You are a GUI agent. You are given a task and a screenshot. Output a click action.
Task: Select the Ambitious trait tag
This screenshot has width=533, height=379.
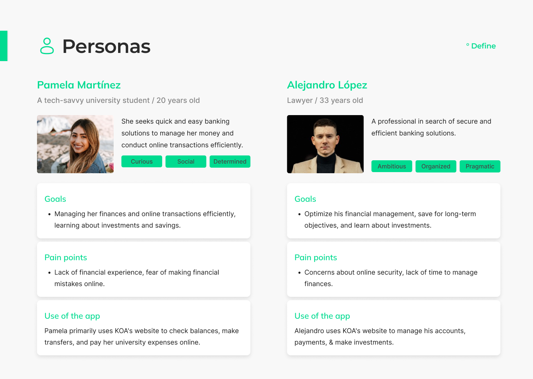[x=392, y=166]
